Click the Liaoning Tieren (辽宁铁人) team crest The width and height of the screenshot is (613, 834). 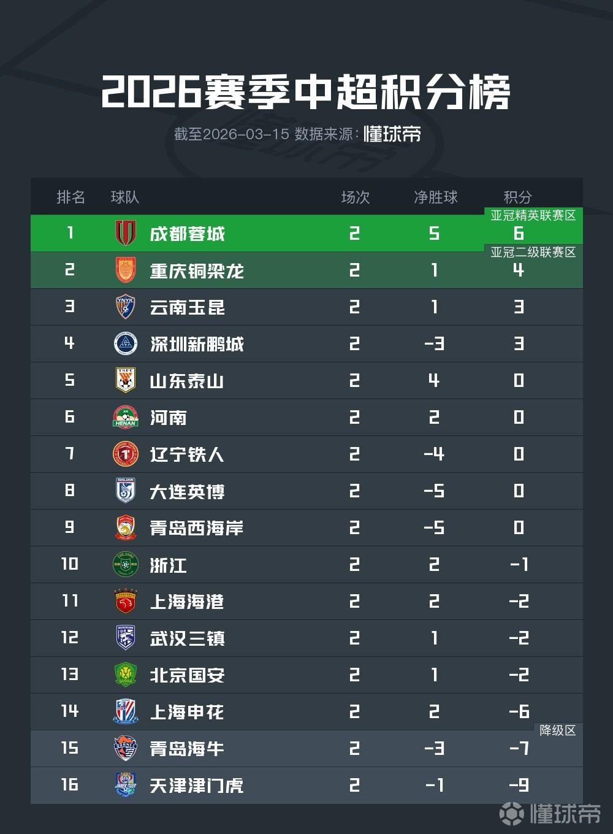pyautogui.click(x=126, y=454)
